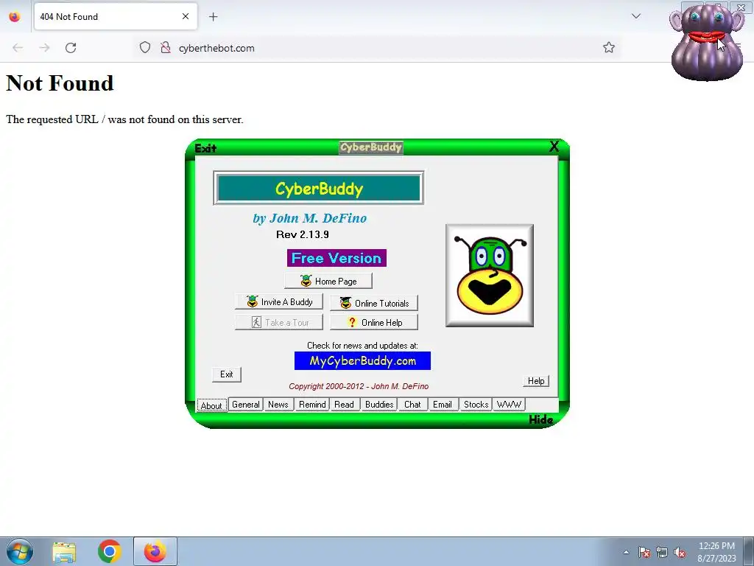Switch to the News tab
754x566 pixels.
tap(278, 405)
